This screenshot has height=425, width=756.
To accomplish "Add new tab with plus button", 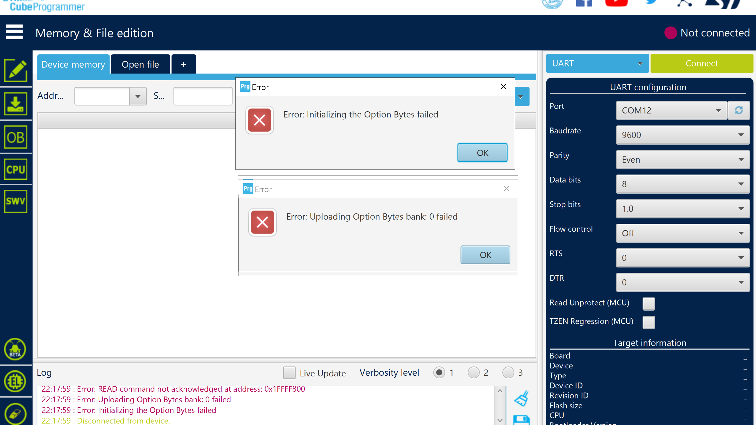I will (x=183, y=64).
